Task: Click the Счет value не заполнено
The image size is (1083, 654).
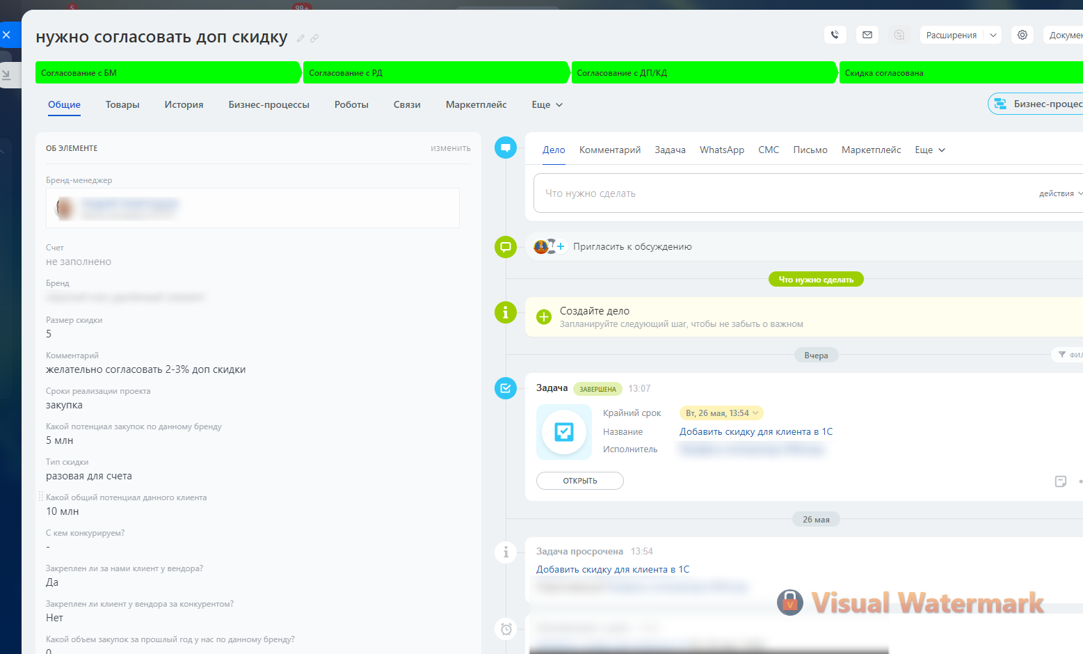Action: pos(79,262)
